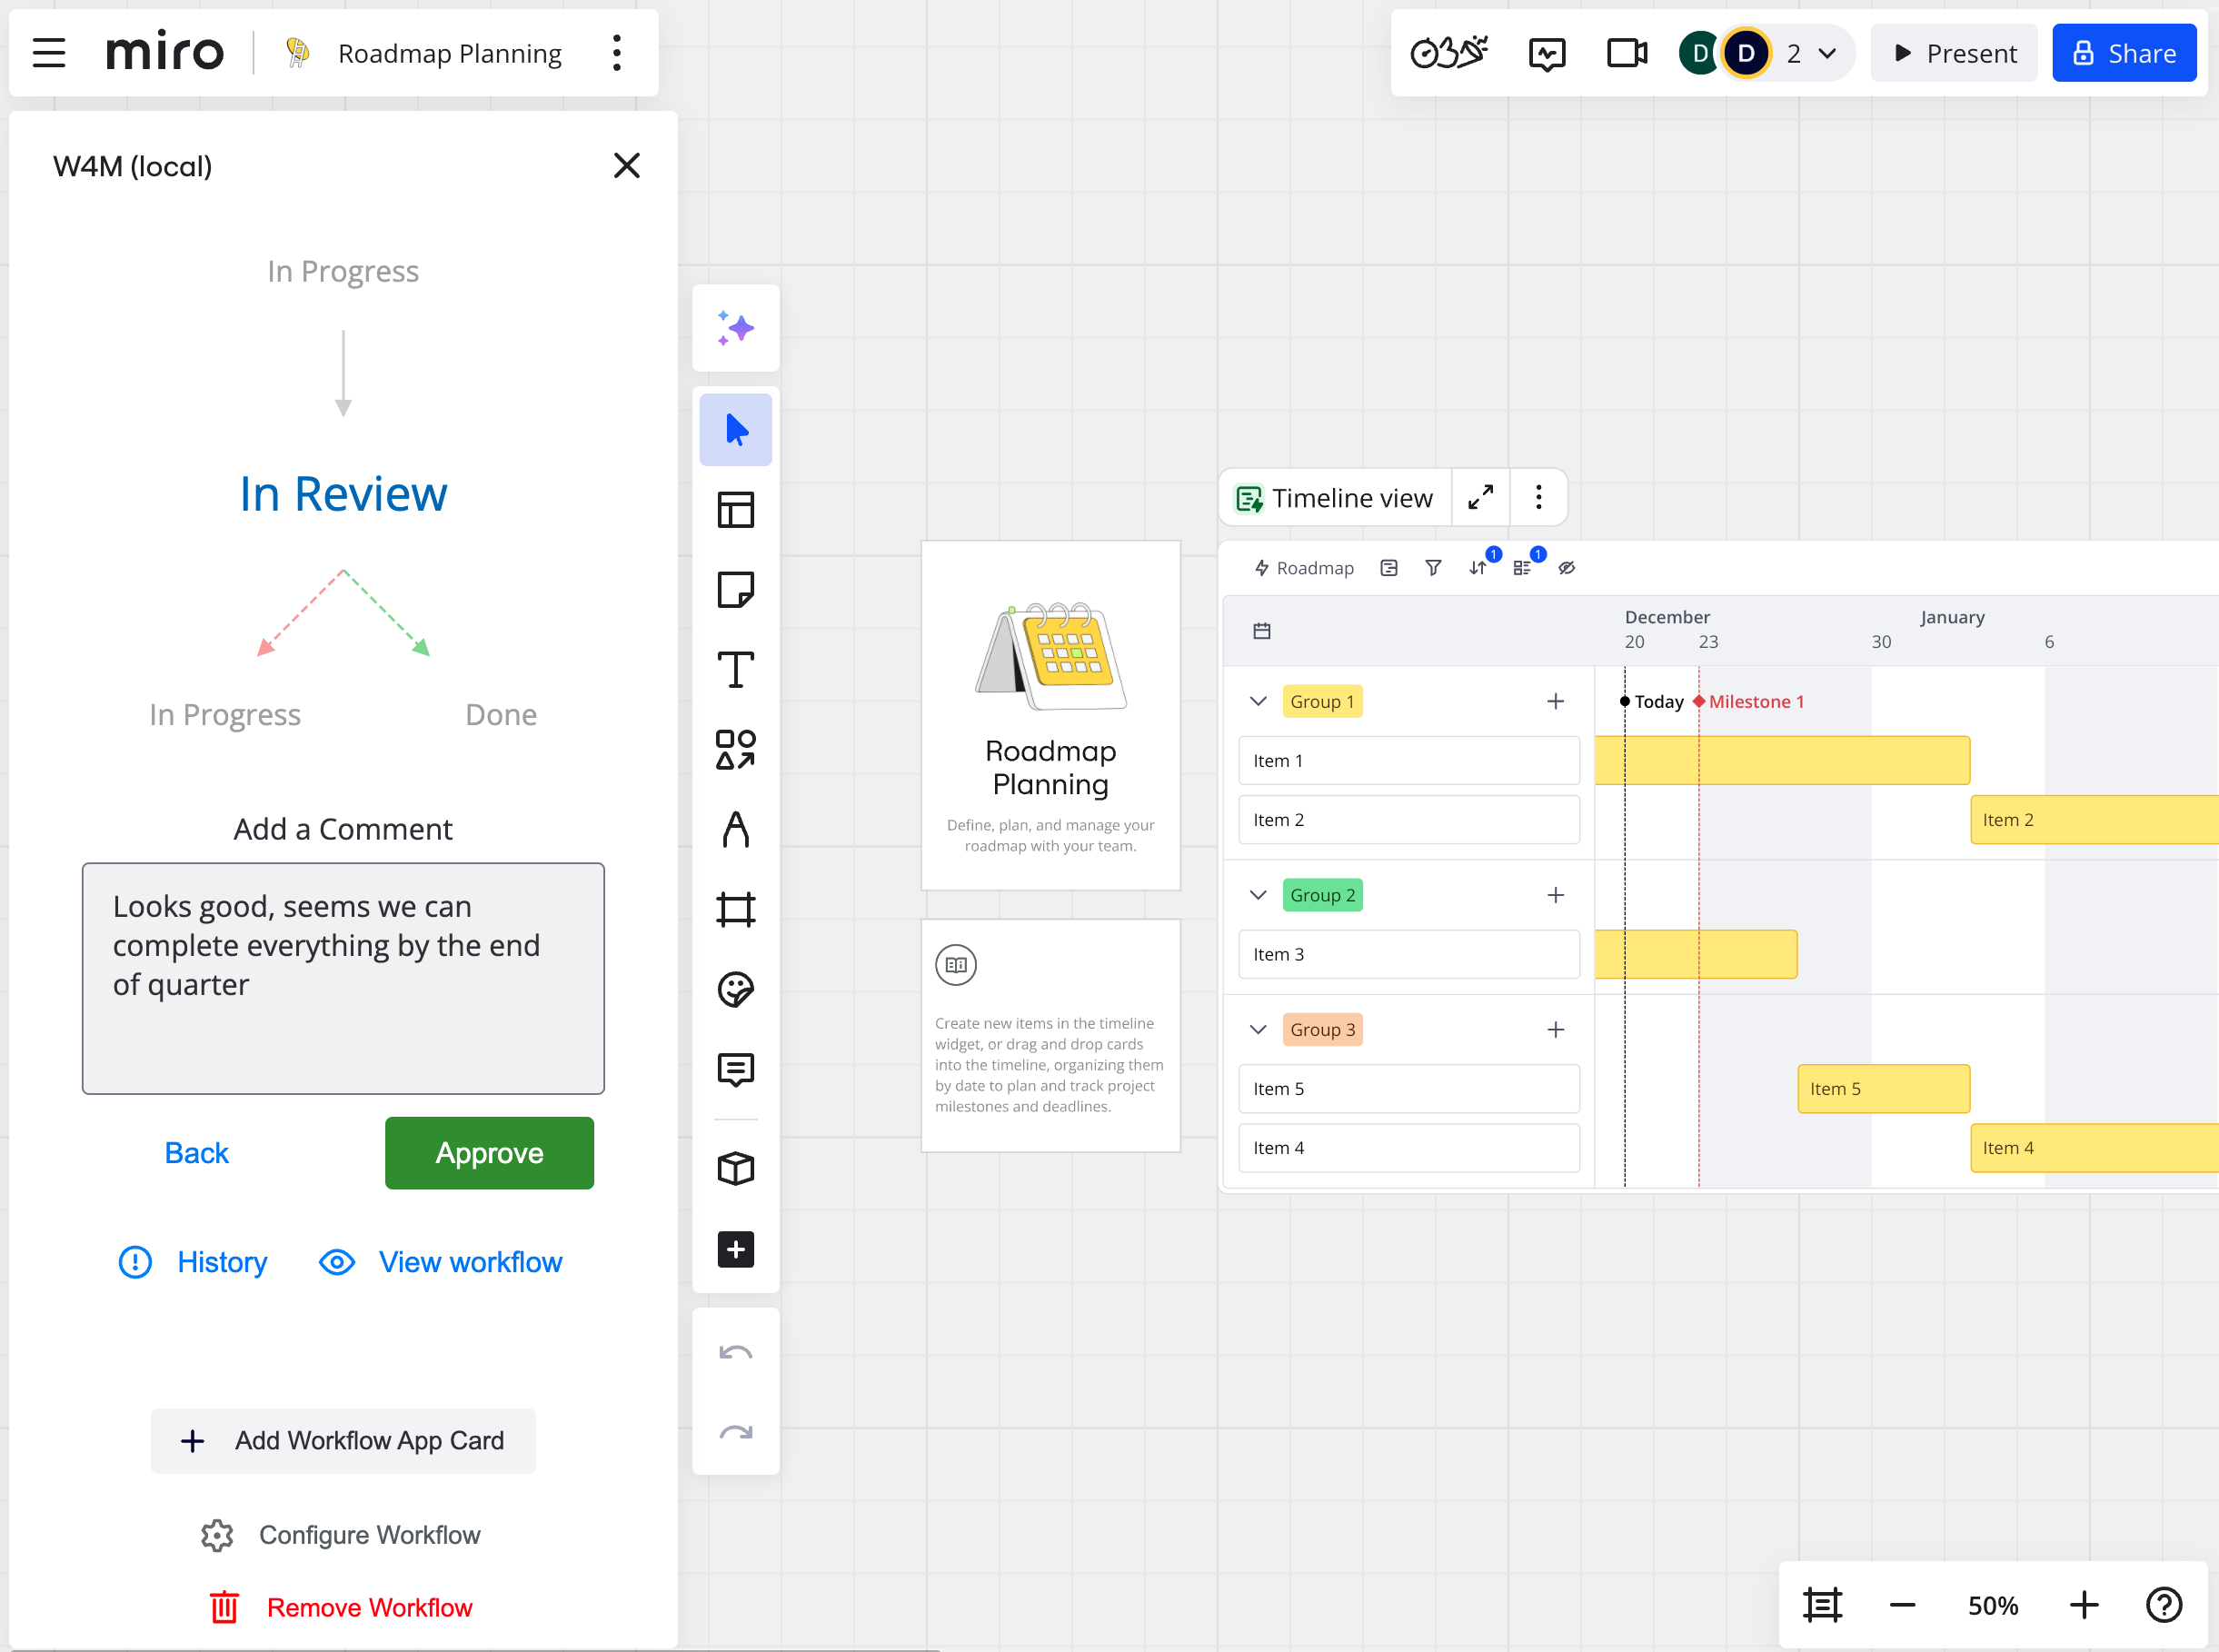Open Timeline view overflow menu
Image resolution: width=2219 pixels, height=1652 pixels.
(x=1539, y=500)
